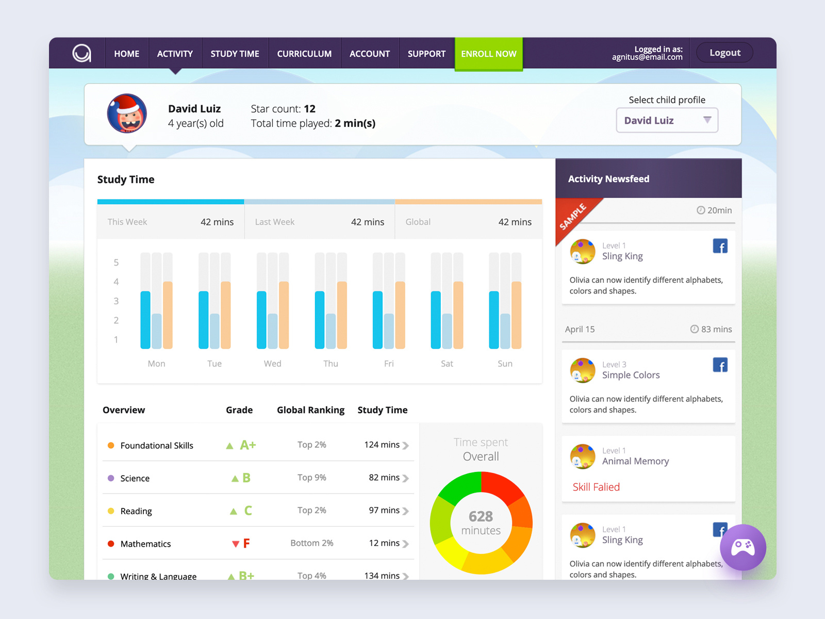825x619 pixels.
Task: Select the ACTIVITY menu item
Action: point(175,53)
